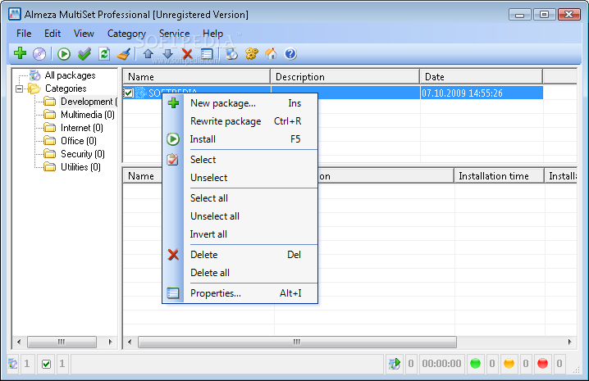589x381 pixels.
Task: Click the red status light in status bar
Action: [x=542, y=363]
